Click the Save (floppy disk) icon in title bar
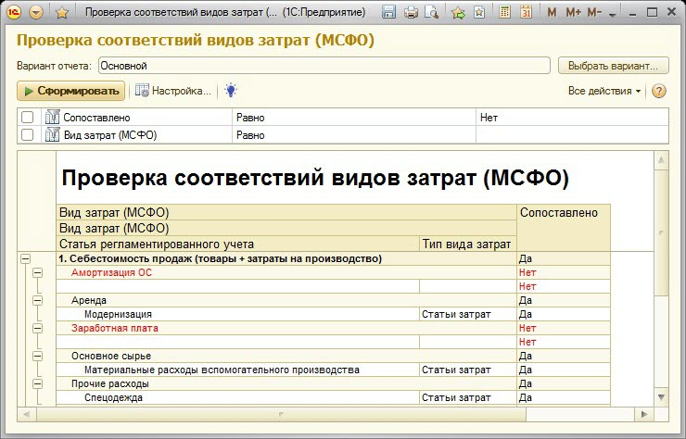The width and height of the screenshot is (686, 439). click(388, 13)
